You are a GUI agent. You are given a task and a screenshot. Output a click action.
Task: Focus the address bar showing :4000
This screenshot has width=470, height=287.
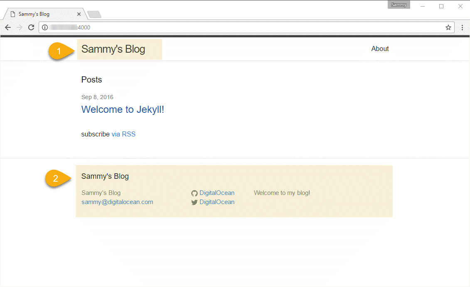pyautogui.click(x=246, y=27)
